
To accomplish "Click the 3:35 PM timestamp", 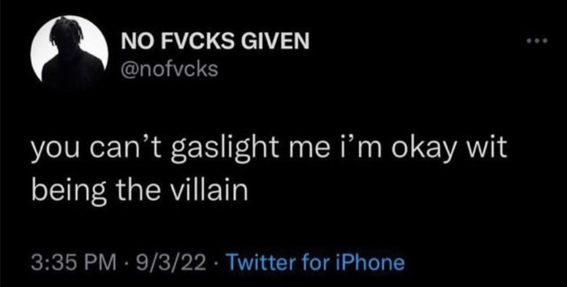I will point(74,263).
